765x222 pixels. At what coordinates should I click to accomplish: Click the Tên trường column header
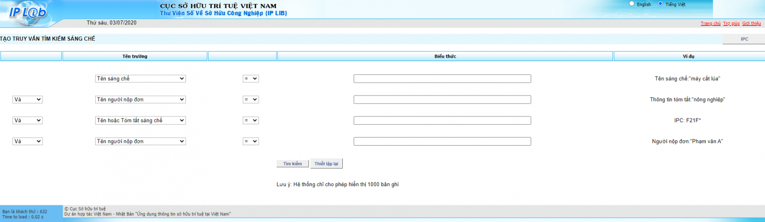click(x=135, y=56)
